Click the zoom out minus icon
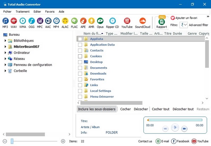Image resolution: width=211 pixels, height=146 pixels. (5, 141)
